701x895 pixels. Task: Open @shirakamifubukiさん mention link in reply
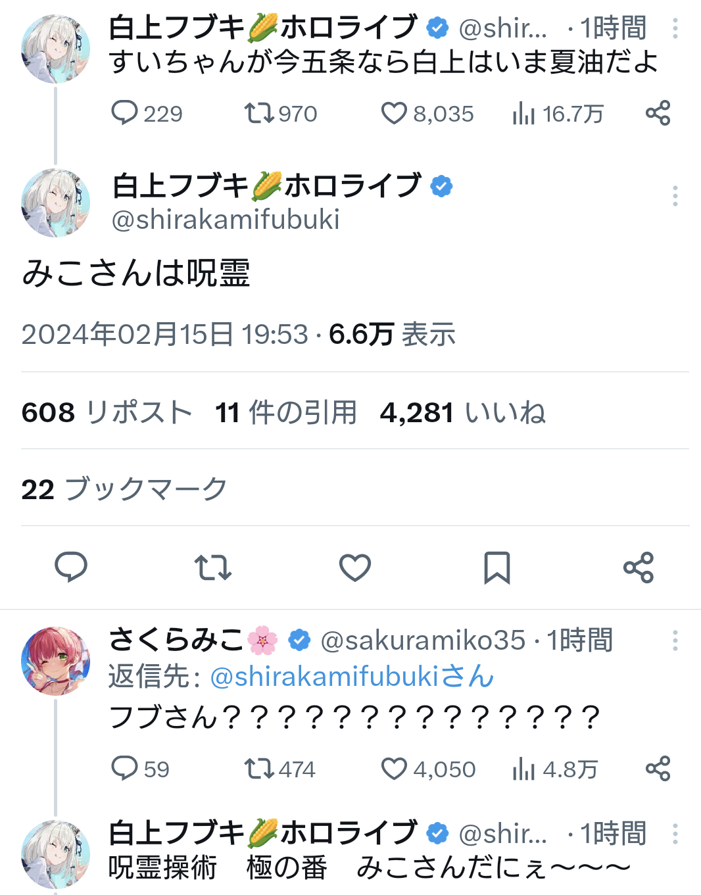(x=352, y=677)
